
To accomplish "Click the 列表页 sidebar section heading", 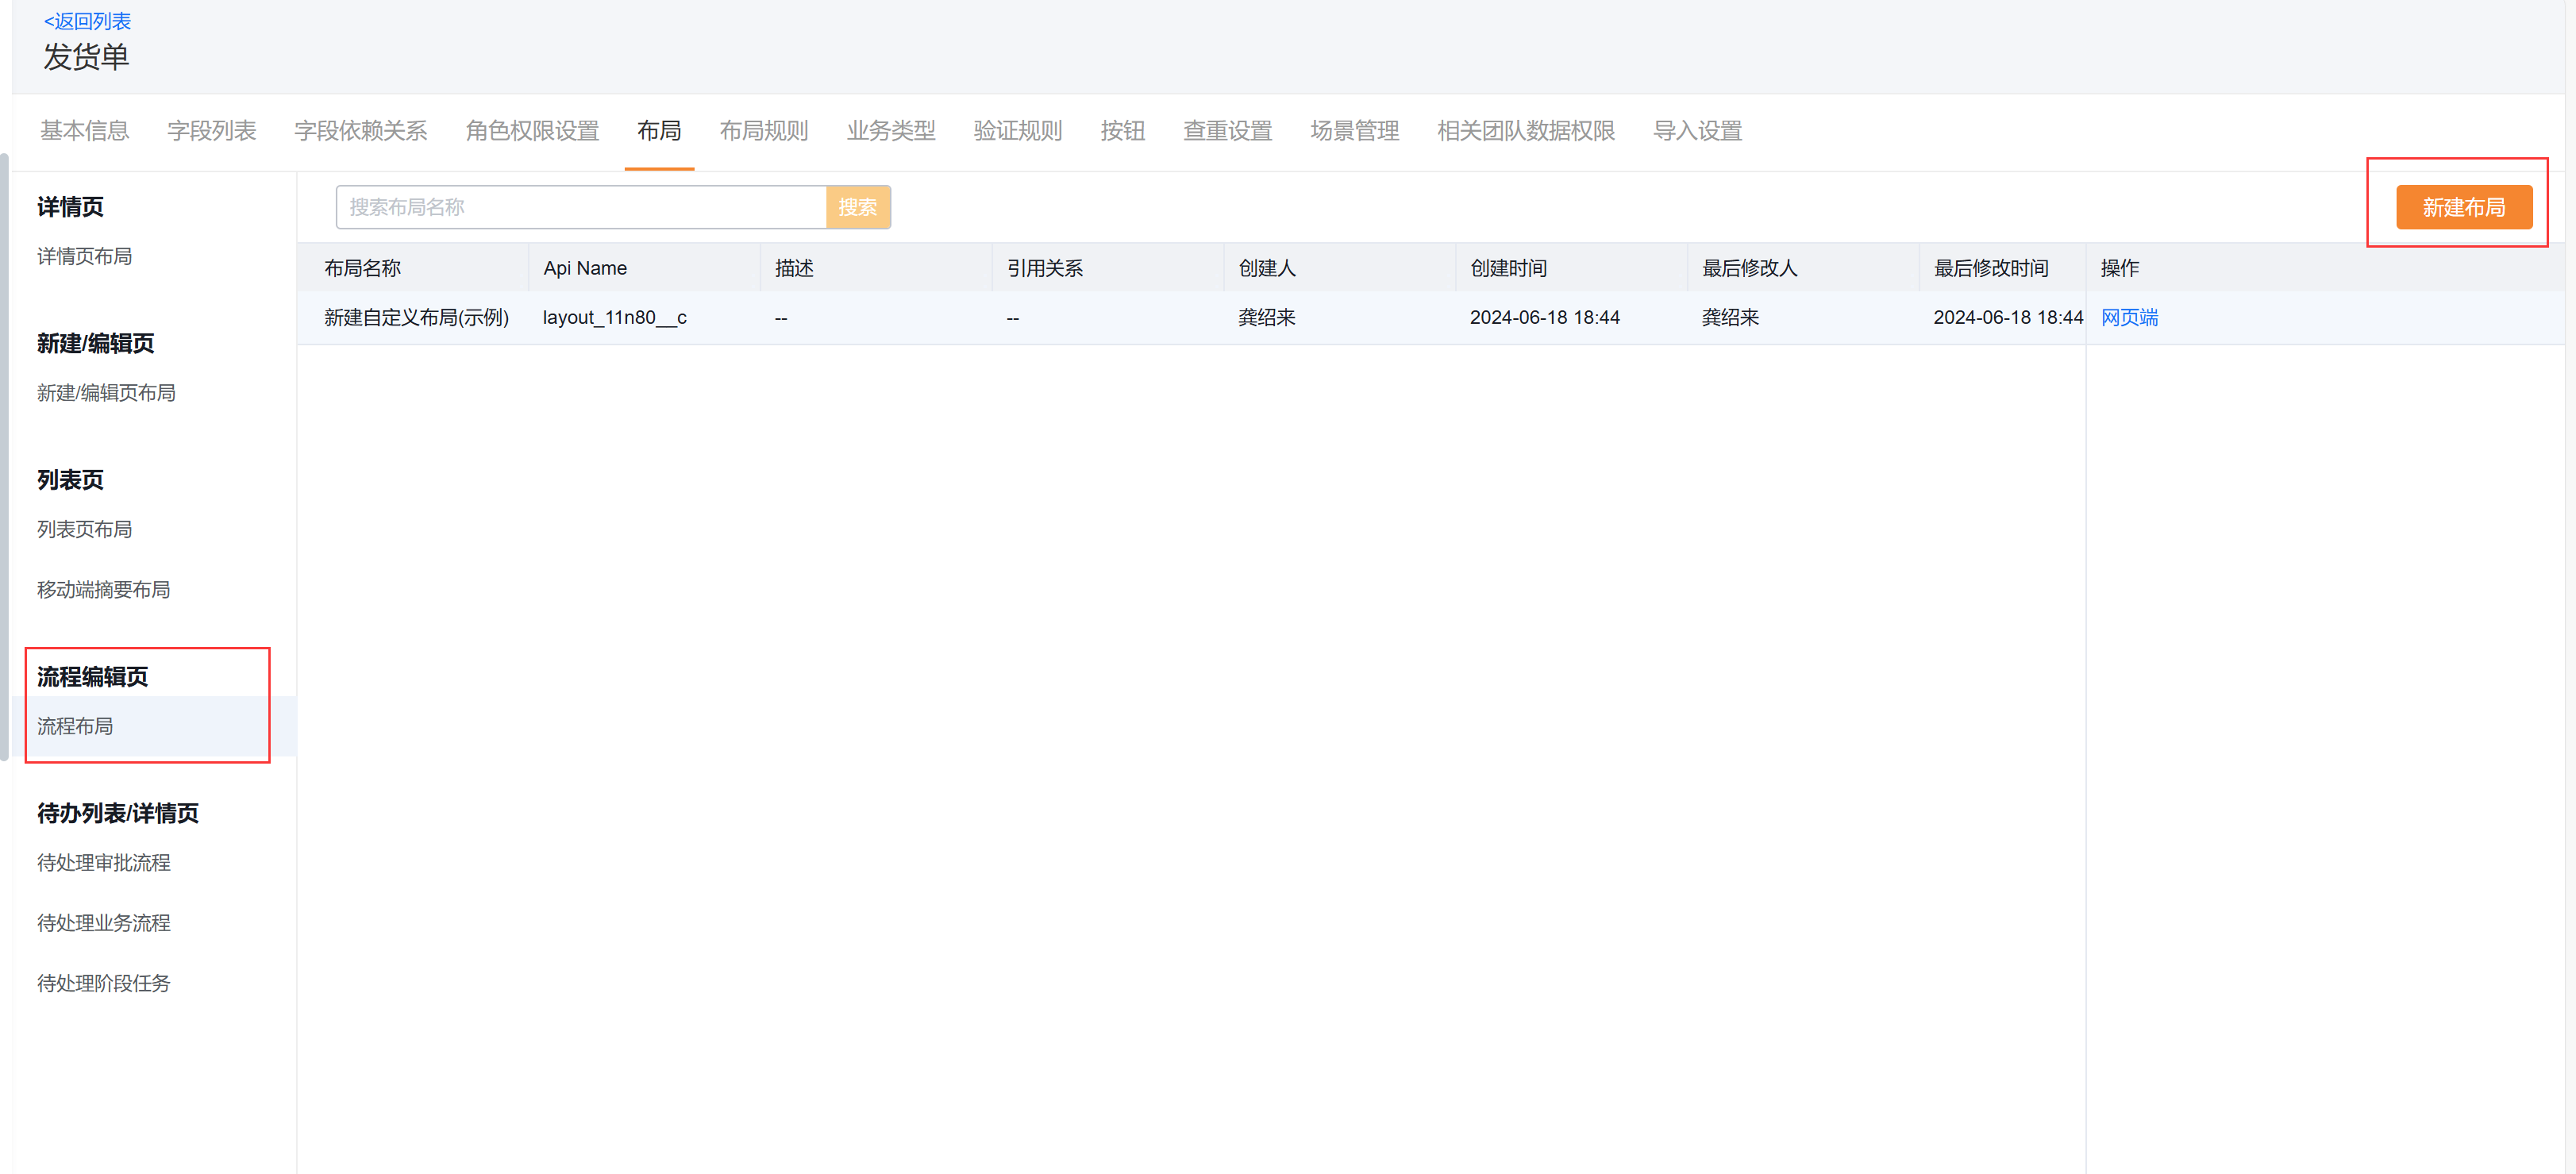I will point(70,480).
